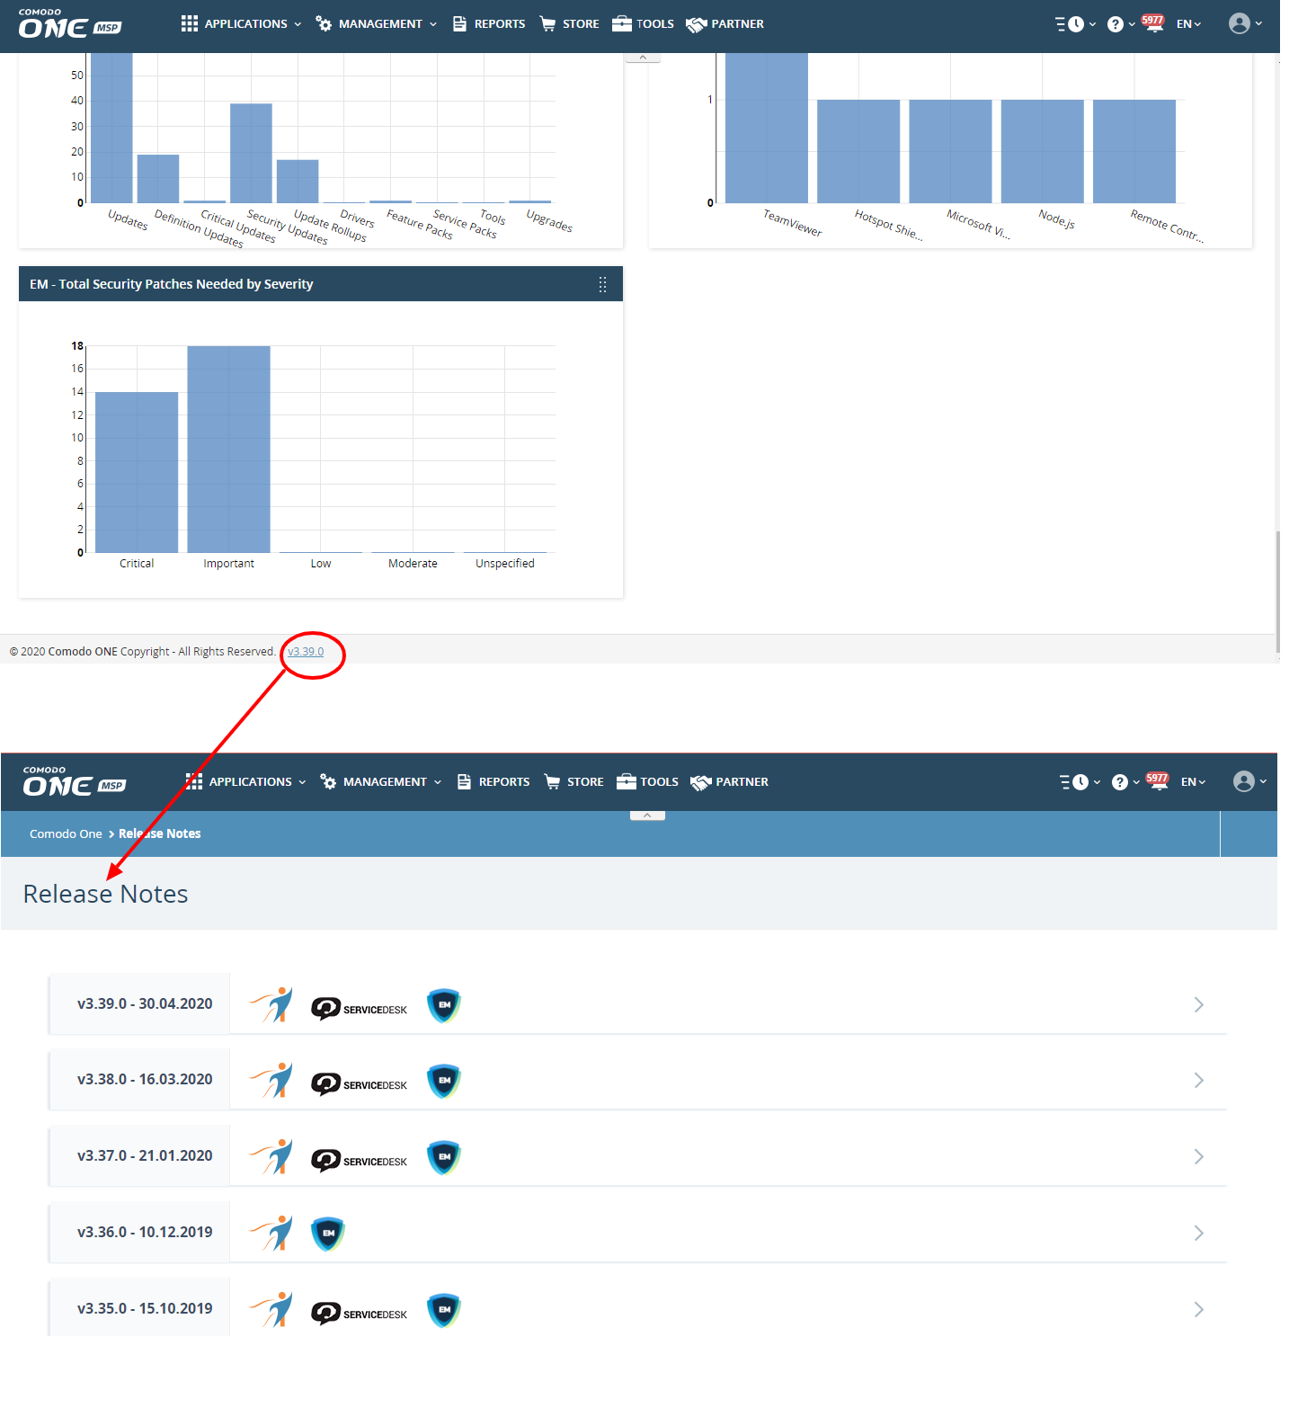The image size is (1307, 1426).
Task: Open STORE in the dashboard page header
Action: pos(569,24)
